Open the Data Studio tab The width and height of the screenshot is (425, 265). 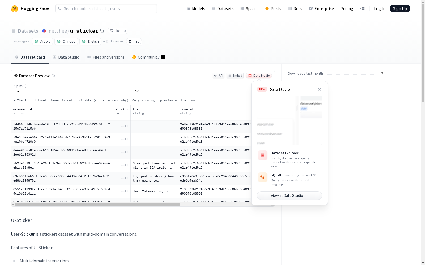pos(66,57)
